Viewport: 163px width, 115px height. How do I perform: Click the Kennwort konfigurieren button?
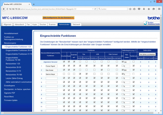click(58, 18)
